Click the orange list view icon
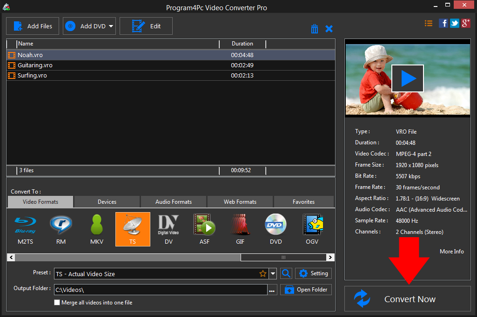The height and width of the screenshot is (317, 477). pos(429,23)
